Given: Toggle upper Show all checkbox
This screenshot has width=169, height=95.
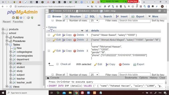Looking at the screenshot, I should (x=53, y=21).
